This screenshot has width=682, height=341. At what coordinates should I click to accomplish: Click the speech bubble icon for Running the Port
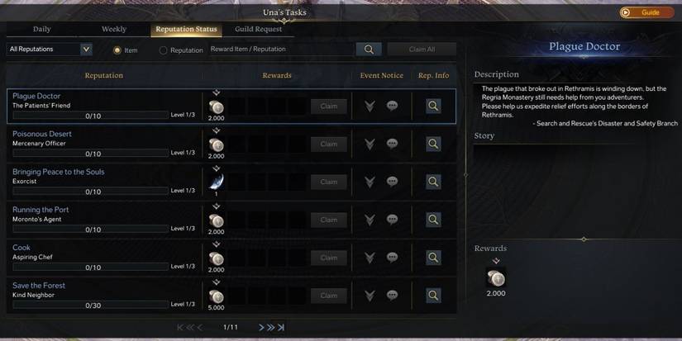[392, 220]
